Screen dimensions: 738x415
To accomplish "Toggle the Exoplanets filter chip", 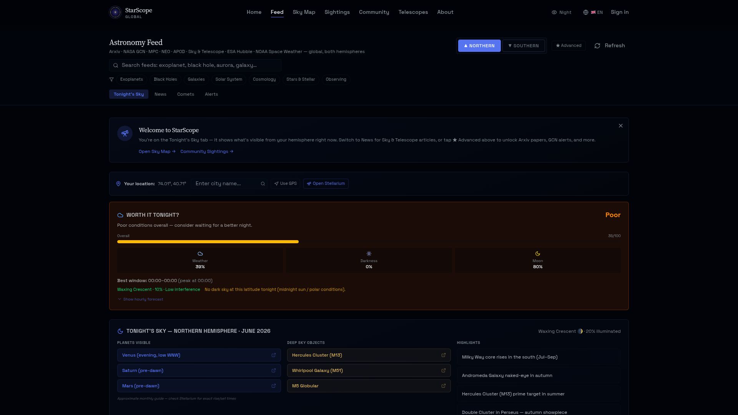I will click(131, 80).
